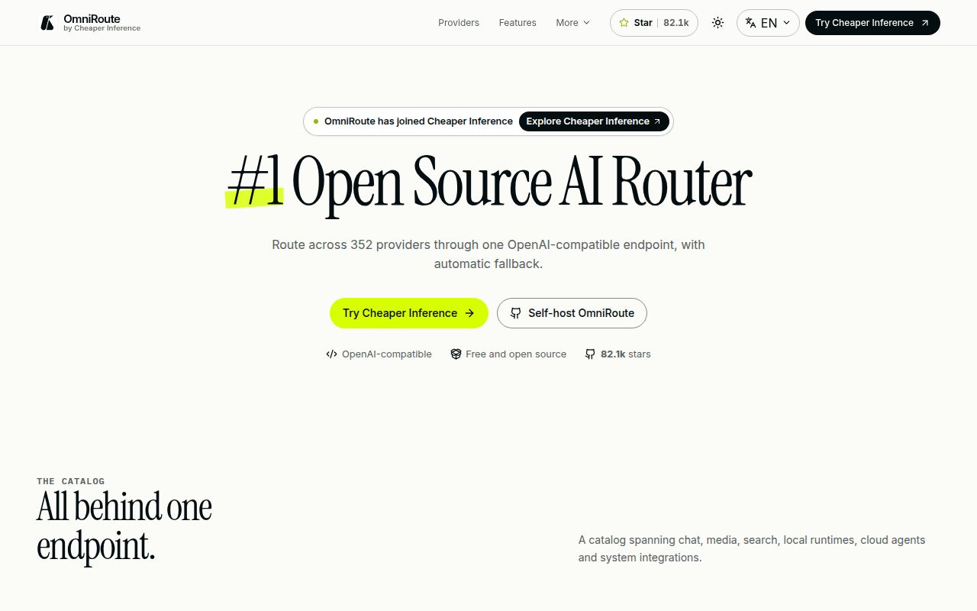Click the '#1 Open Source AI Router' heading
The height and width of the screenshot is (611, 977).
[x=488, y=182]
